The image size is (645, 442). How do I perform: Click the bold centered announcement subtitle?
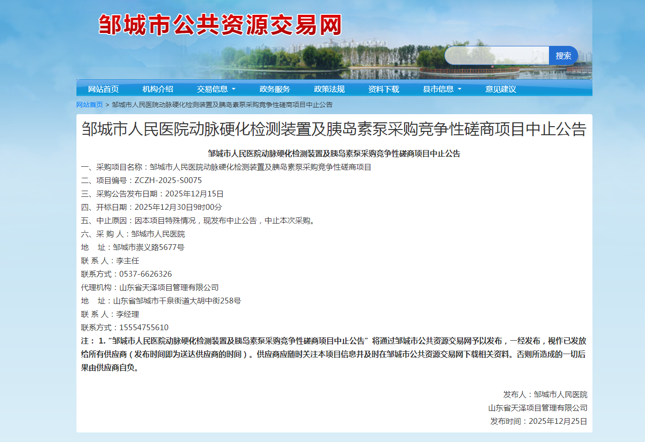[334, 153]
